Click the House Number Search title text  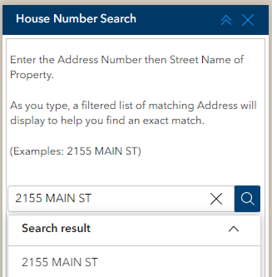point(76,19)
